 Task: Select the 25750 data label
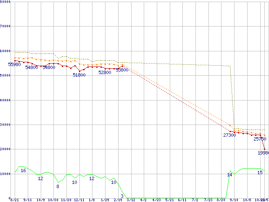pyautogui.click(x=260, y=139)
